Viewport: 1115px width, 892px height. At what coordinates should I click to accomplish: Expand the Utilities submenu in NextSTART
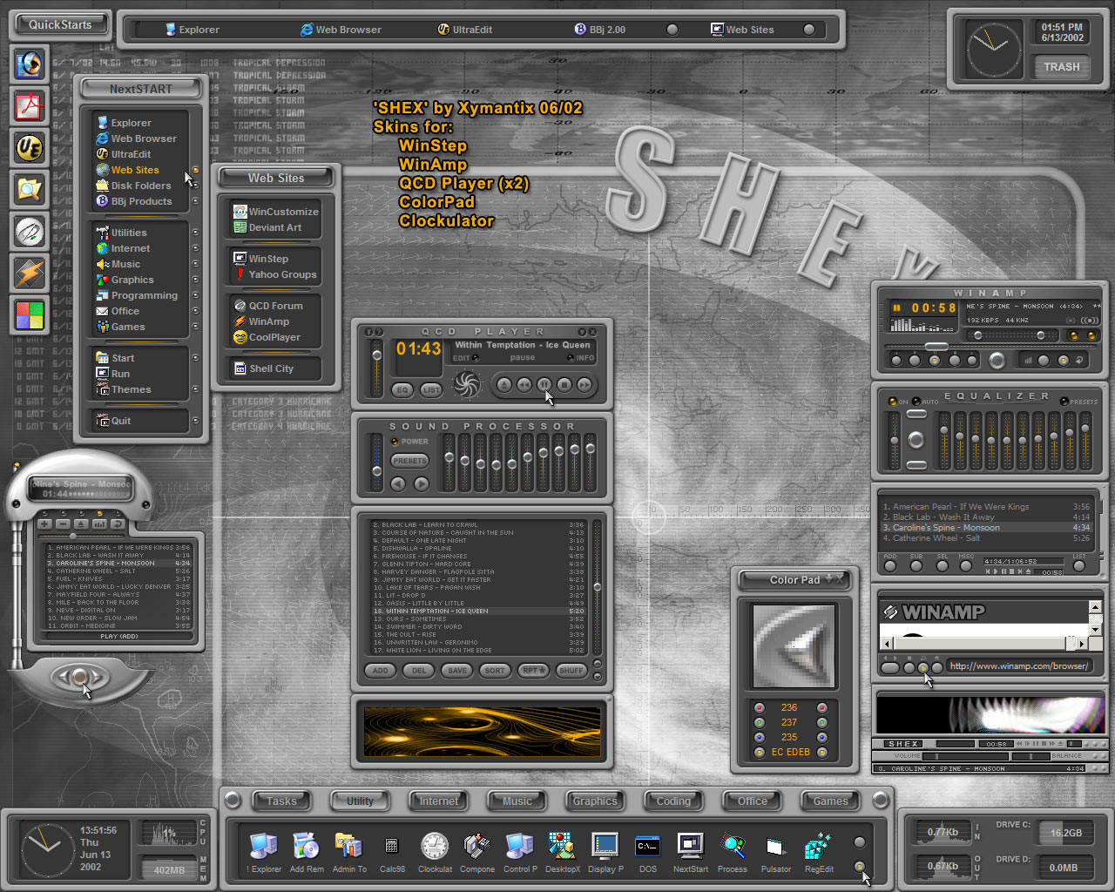[x=195, y=233]
